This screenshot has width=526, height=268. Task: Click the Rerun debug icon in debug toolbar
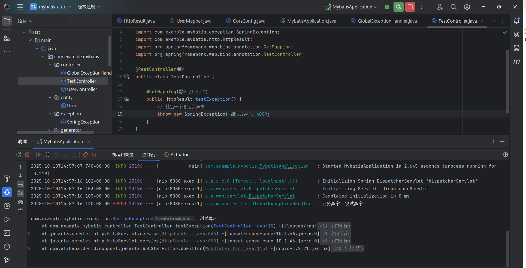19,155
